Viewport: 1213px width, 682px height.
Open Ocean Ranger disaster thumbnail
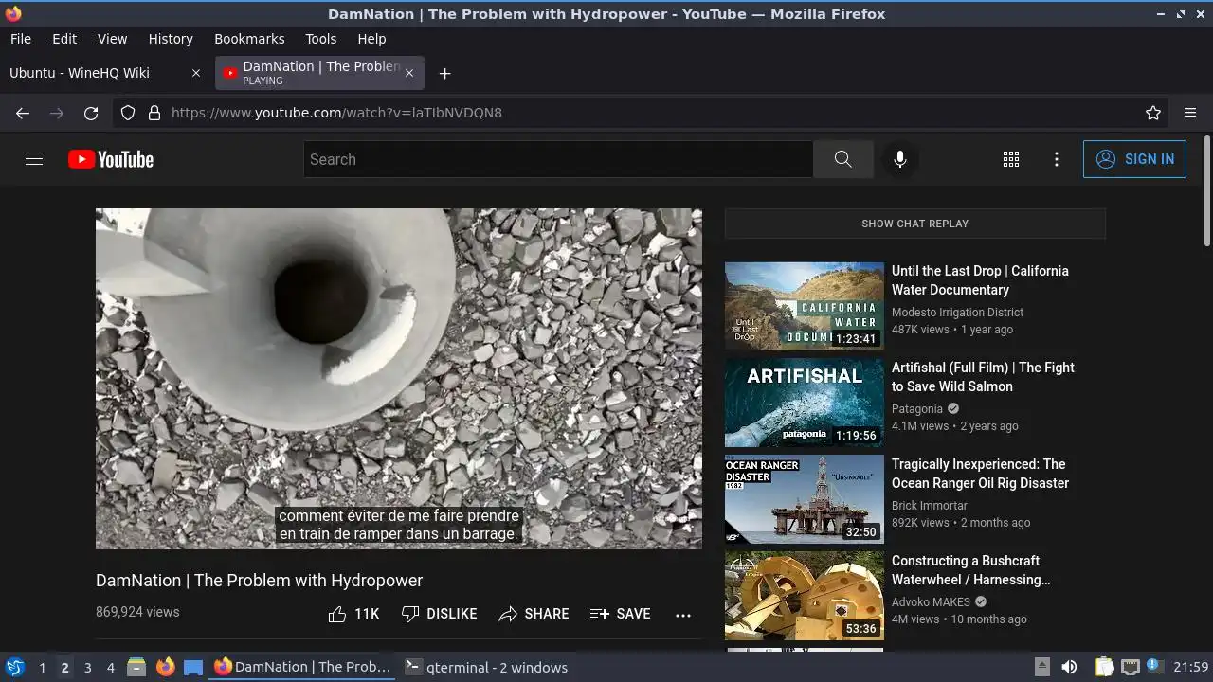(x=805, y=499)
